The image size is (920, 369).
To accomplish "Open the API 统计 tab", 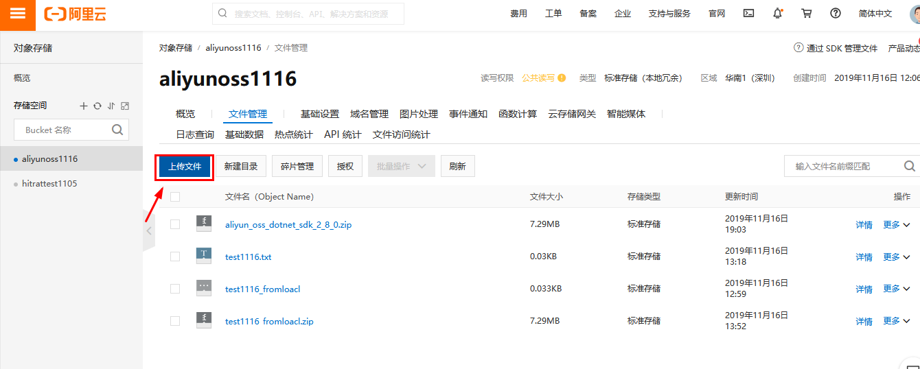I will click(x=343, y=134).
